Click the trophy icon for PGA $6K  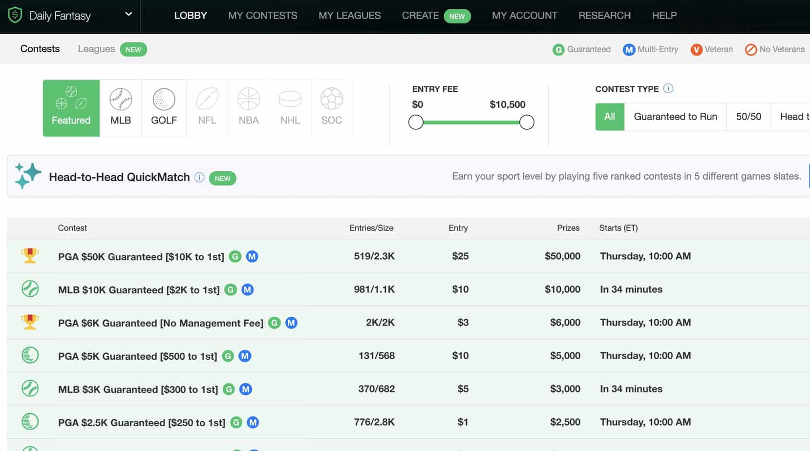pos(30,322)
